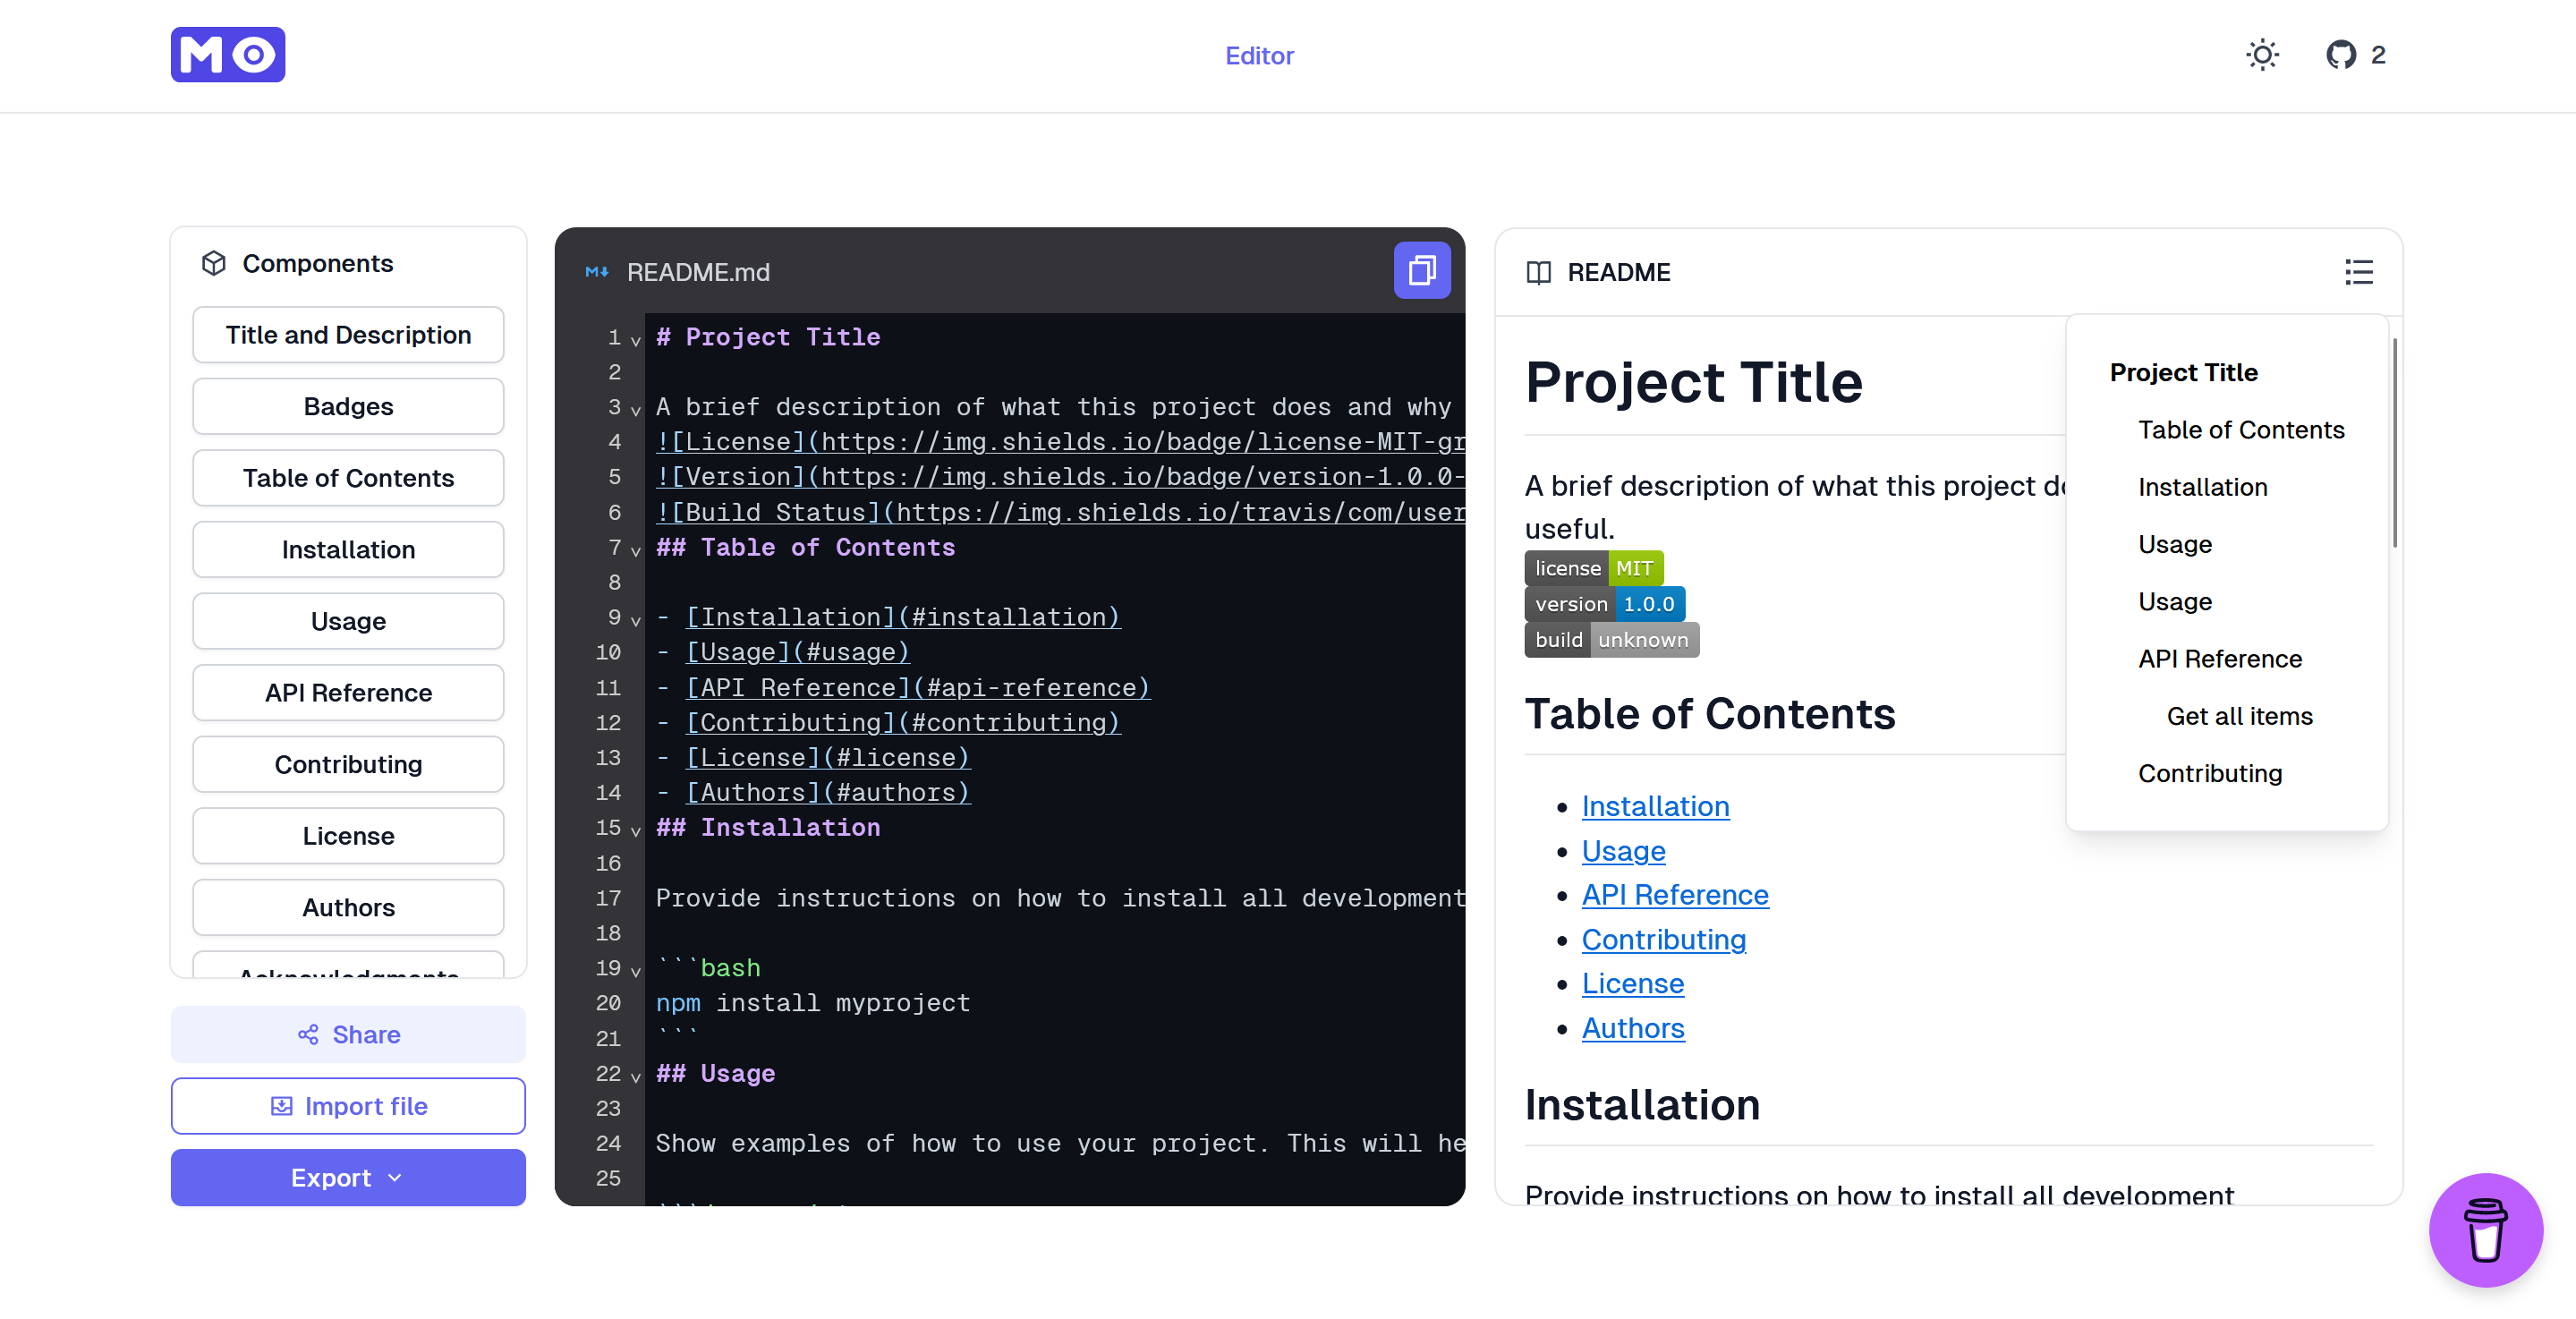Click the '```bash' line in editor
The image size is (2576, 1319).
(x=708, y=968)
